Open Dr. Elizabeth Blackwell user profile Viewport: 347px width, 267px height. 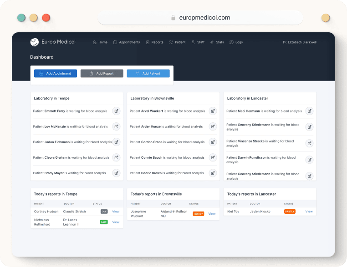click(x=300, y=42)
